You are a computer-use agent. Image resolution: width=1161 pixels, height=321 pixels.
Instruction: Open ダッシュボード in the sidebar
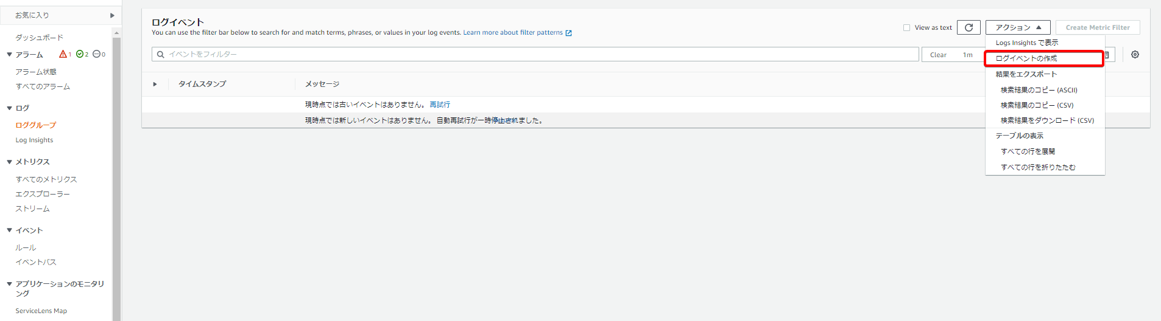(40, 38)
